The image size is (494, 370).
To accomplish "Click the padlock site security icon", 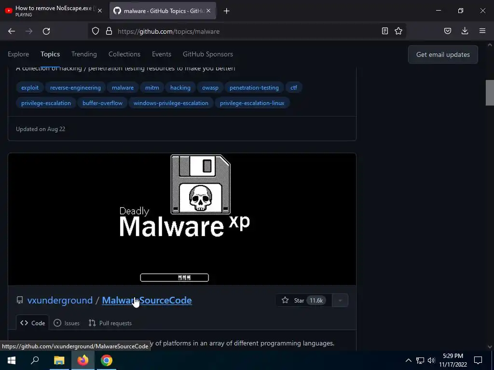I will [109, 31].
